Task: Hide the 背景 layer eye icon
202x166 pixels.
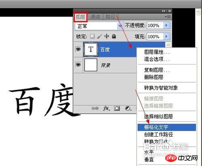Action: [x=78, y=65]
